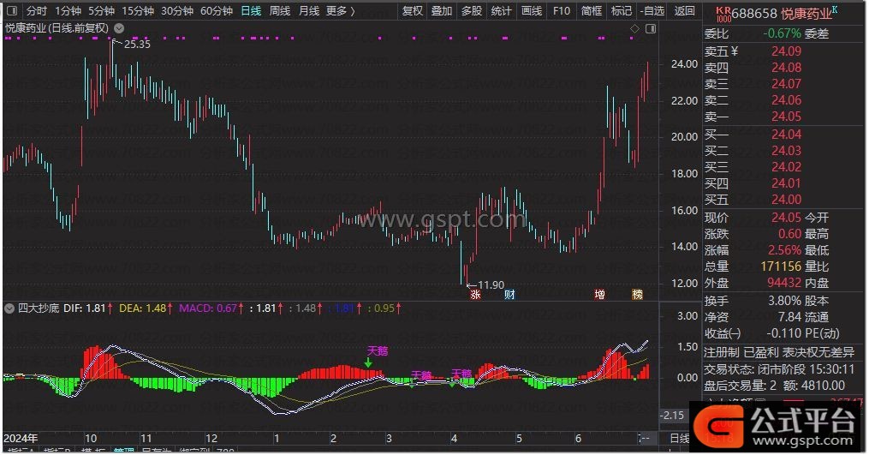Click the 25.35 high price label

[x=137, y=45]
